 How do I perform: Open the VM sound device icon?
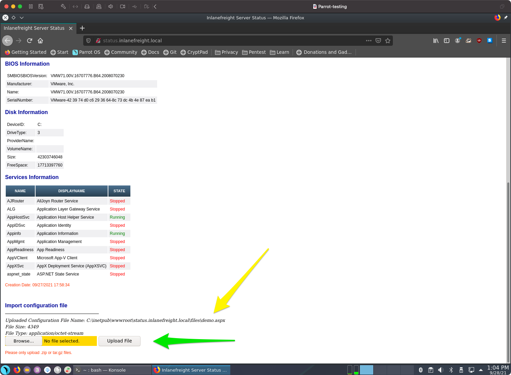pos(110,6)
